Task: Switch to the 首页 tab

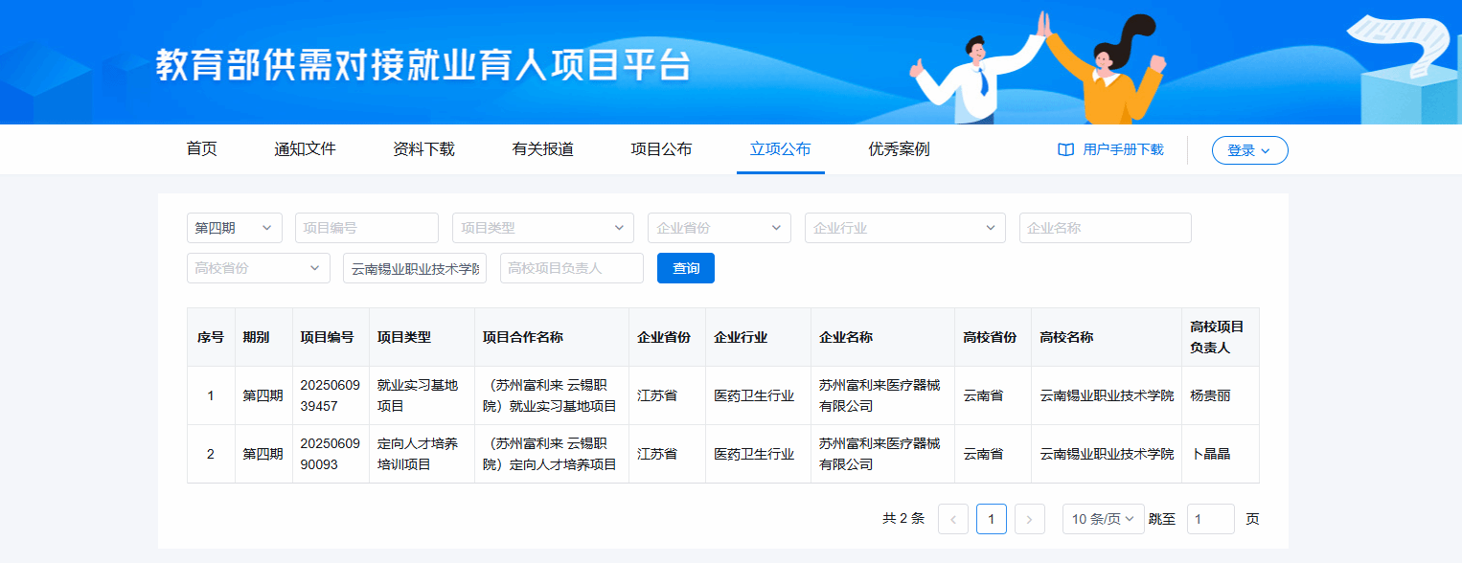Action: pyautogui.click(x=201, y=149)
